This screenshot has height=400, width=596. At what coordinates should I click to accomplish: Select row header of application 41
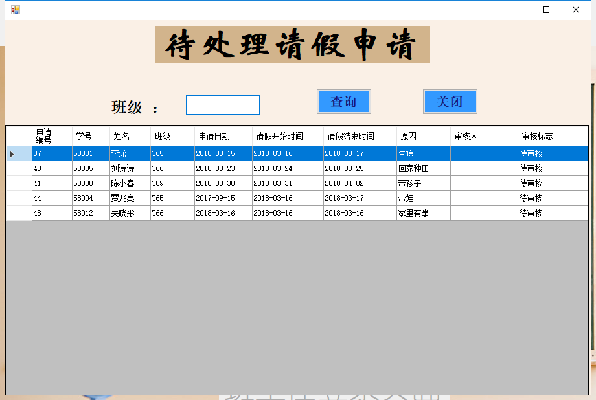(19, 183)
